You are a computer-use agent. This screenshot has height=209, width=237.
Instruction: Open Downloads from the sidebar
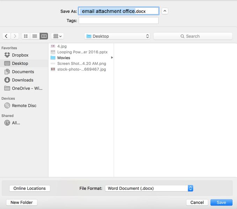(x=22, y=80)
